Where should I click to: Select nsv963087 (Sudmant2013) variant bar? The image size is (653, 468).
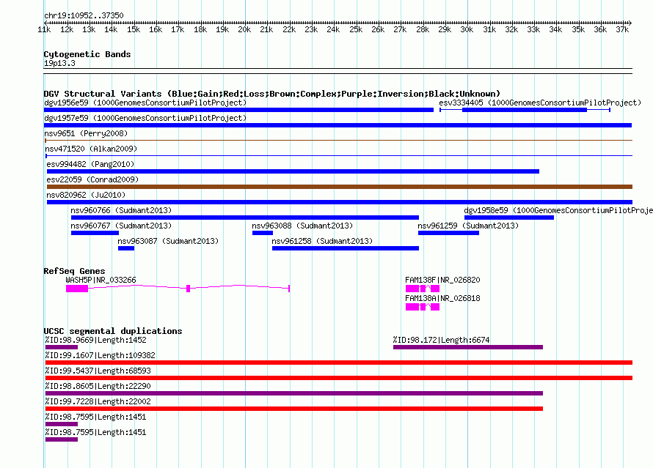point(126,248)
